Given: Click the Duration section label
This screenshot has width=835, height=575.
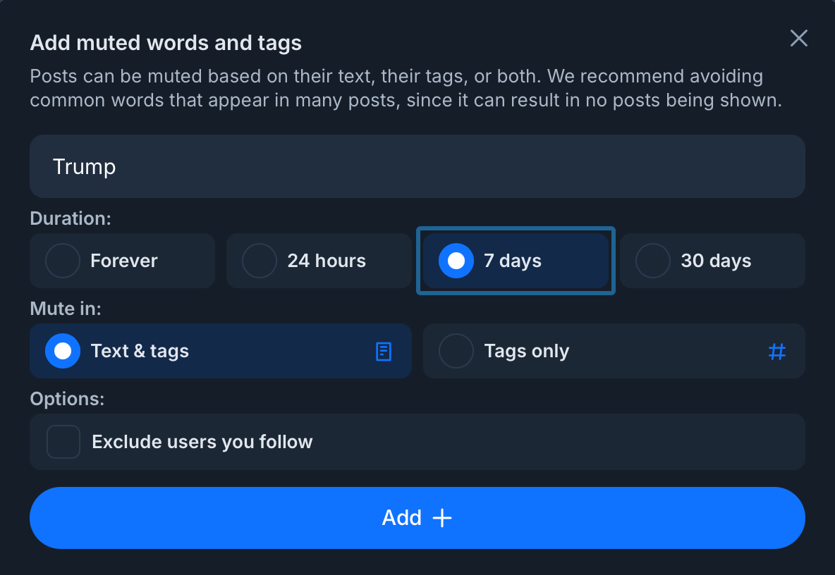Looking at the screenshot, I should pyautogui.click(x=71, y=218).
